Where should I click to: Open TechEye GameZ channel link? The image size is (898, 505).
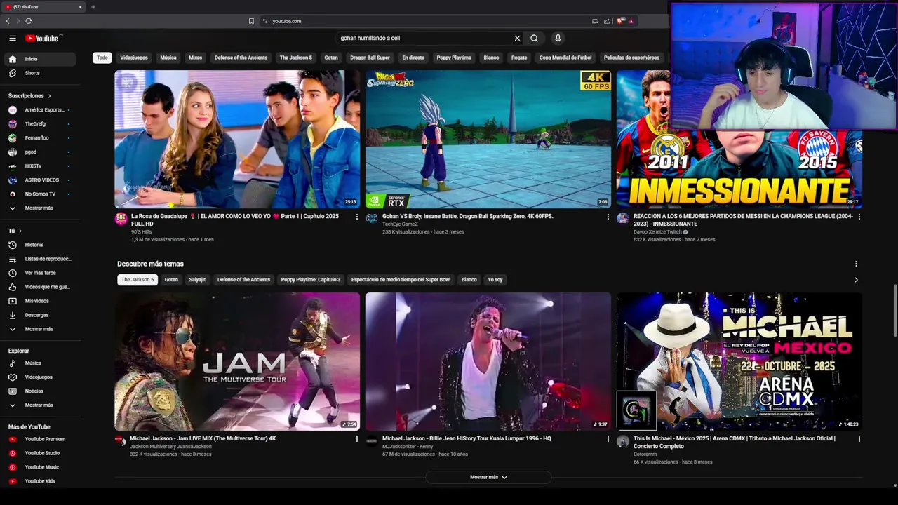pyautogui.click(x=400, y=224)
